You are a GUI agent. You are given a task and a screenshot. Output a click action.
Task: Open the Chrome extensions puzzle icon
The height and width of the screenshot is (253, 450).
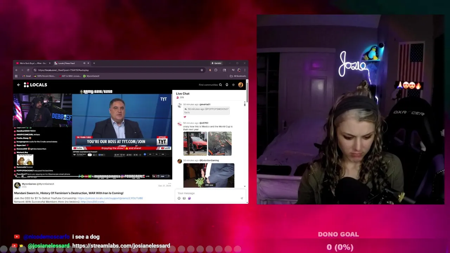(216, 70)
